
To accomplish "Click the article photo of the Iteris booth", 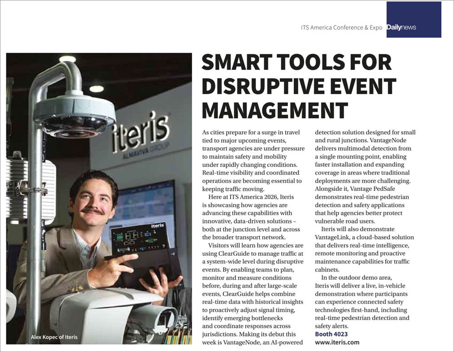I will [99, 198].
